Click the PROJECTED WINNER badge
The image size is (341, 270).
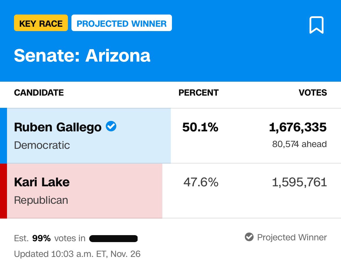click(x=122, y=23)
